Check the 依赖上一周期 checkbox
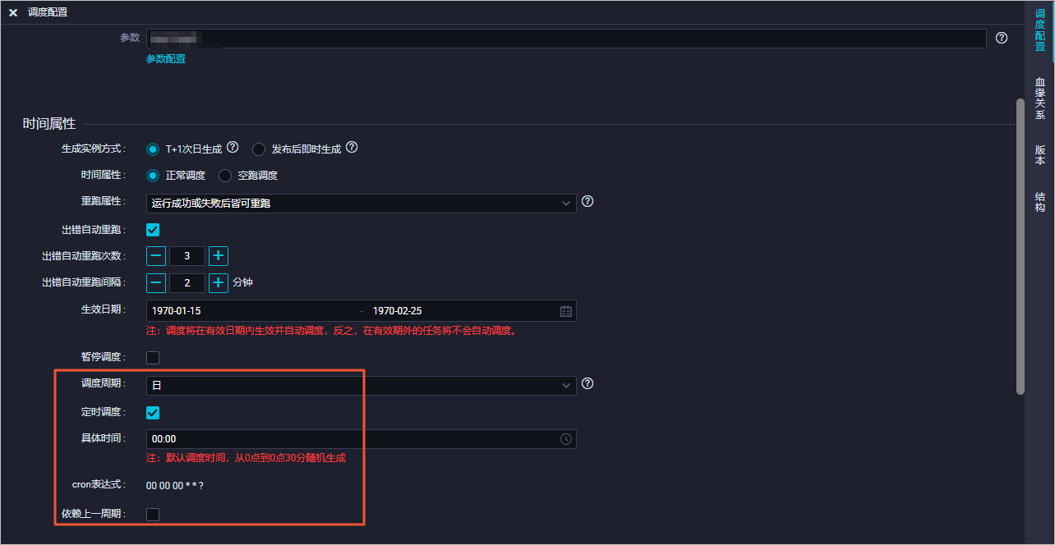 [x=153, y=515]
